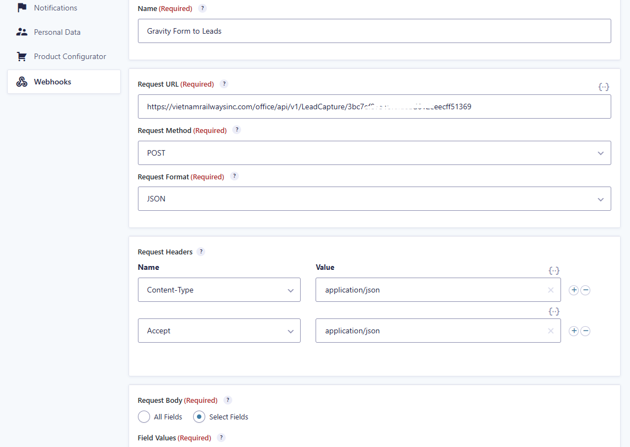Choose the Select Fields radio option
This screenshot has width=630, height=447.
coord(199,417)
